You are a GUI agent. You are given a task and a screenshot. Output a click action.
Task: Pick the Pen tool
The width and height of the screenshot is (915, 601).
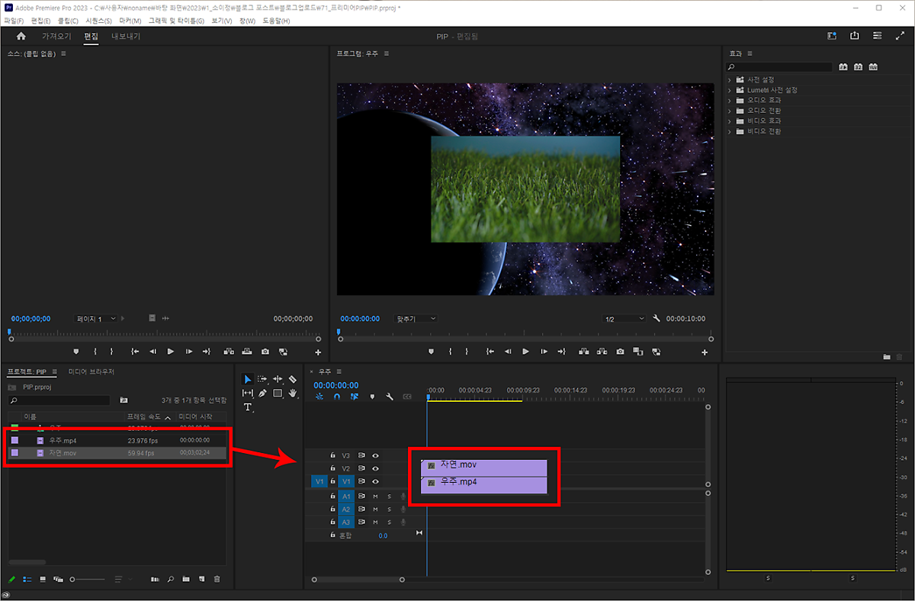(x=262, y=394)
